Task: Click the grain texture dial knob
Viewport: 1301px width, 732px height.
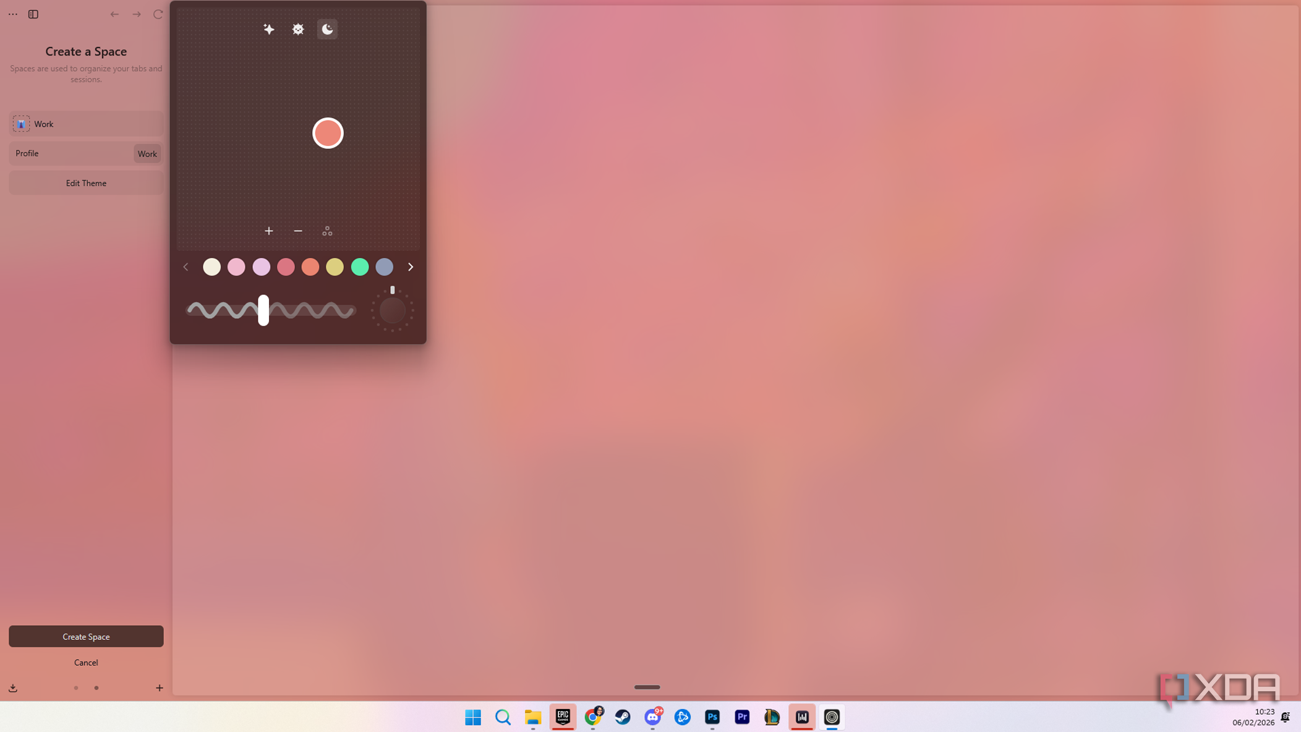Action: [x=393, y=310]
